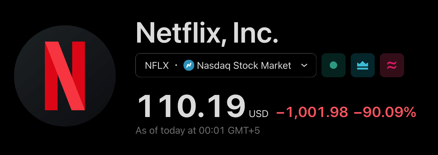Click the −1,001.98 price change value

[312, 112]
